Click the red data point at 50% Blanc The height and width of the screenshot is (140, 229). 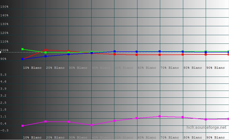(115, 54)
